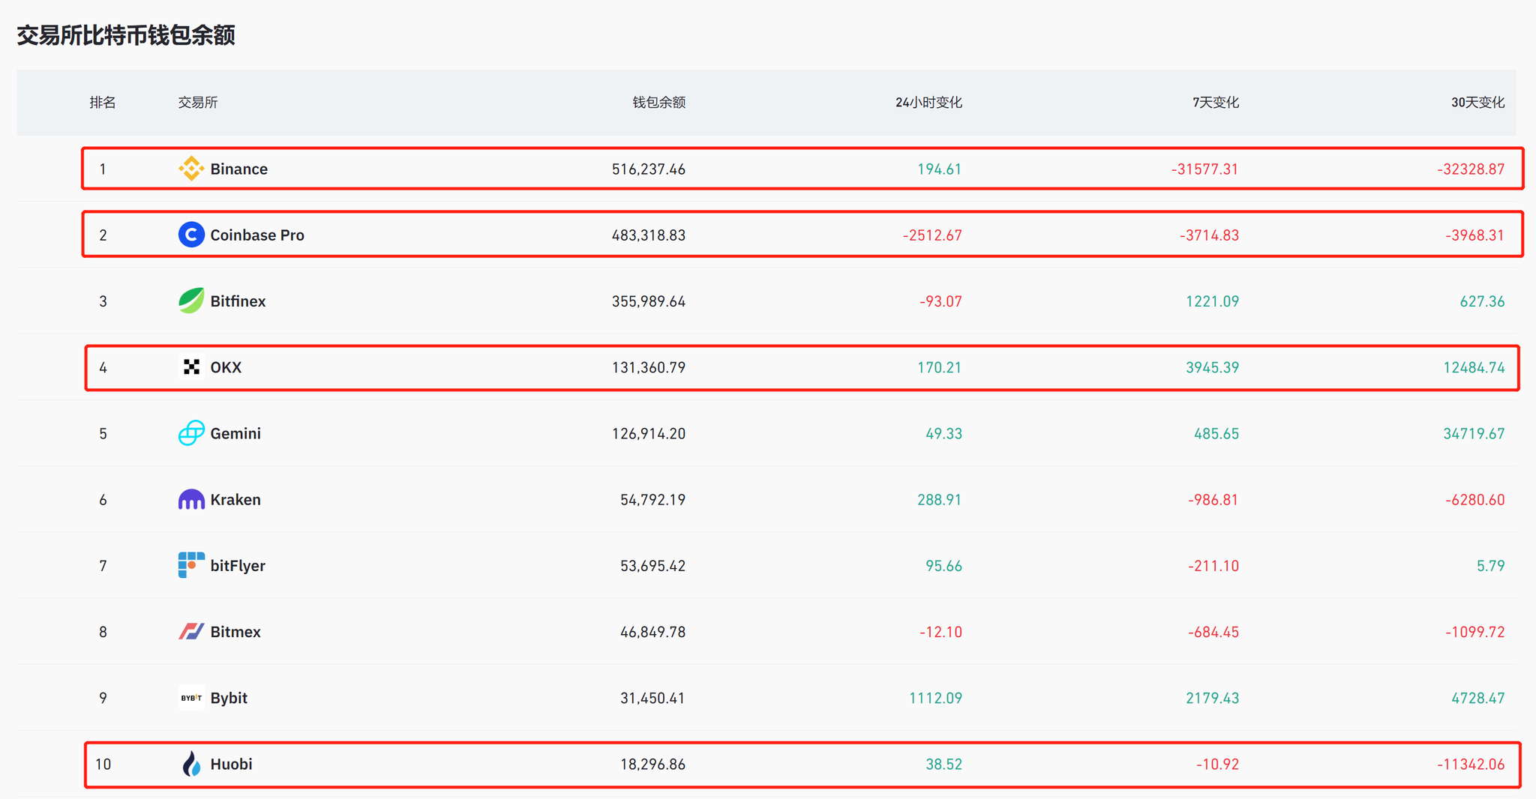Select Bitmex balance 46,849.78
1536x799 pixels.
point(652,632)
